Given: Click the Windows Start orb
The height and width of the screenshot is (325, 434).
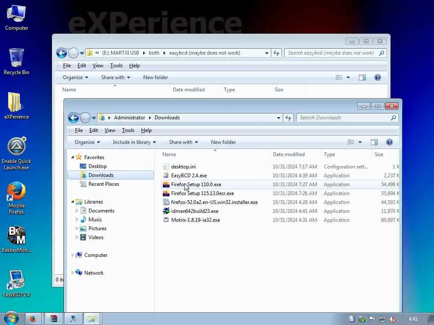Looking at the screenshot, I should pyautogui.click(x=11, y=319).
